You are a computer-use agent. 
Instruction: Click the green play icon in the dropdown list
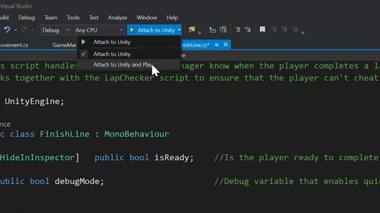point(83,42)
